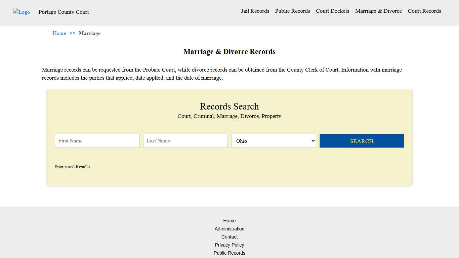Click the First Name input field
459x258 pixels.
(x=97, y=141)
